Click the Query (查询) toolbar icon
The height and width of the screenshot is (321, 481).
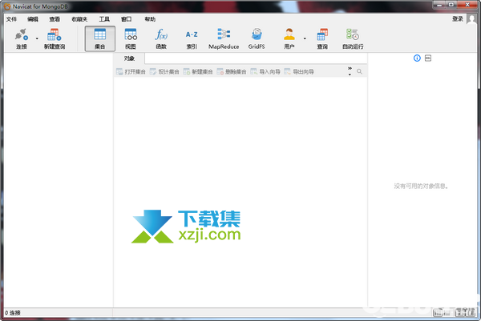322,38
